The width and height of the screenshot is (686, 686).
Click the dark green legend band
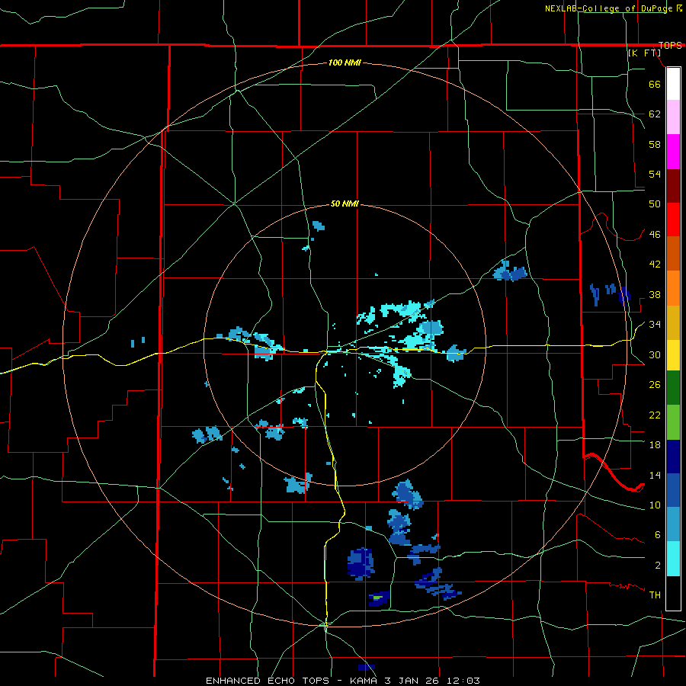673,388
